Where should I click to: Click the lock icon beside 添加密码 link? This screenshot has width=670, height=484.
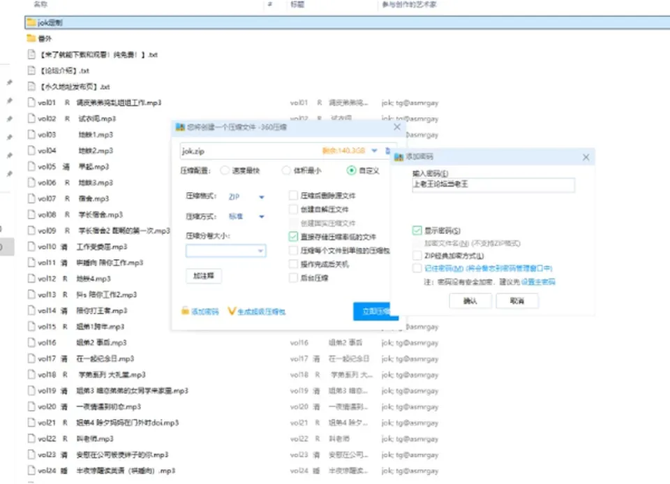pos(185,311)
